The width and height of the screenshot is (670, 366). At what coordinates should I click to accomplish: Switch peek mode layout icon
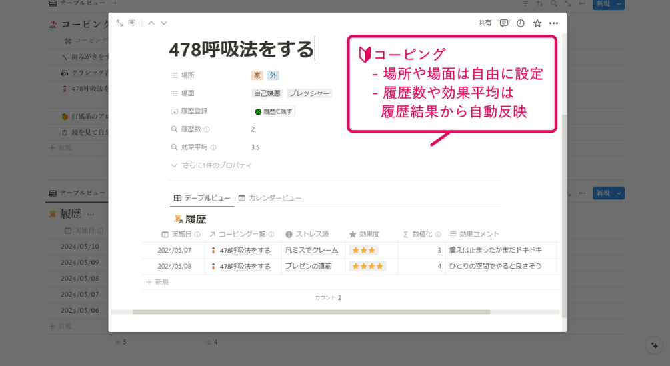click(132, 23)
